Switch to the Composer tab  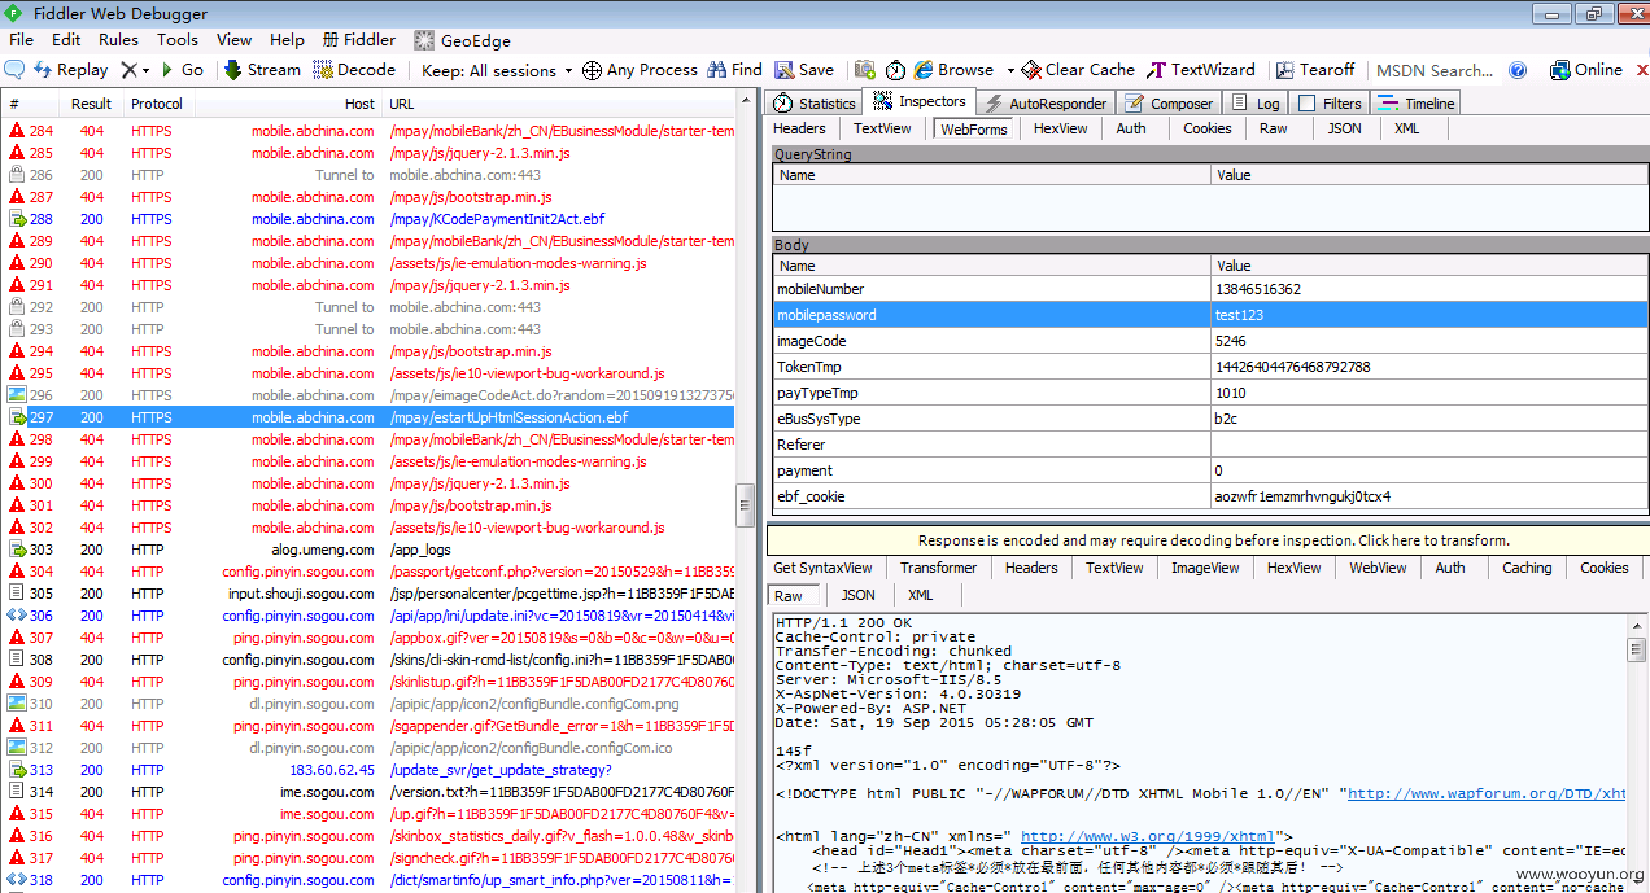point(1169,103)
